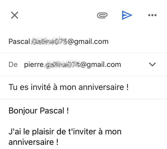Close the email draft with the X icon

point(14,15)
